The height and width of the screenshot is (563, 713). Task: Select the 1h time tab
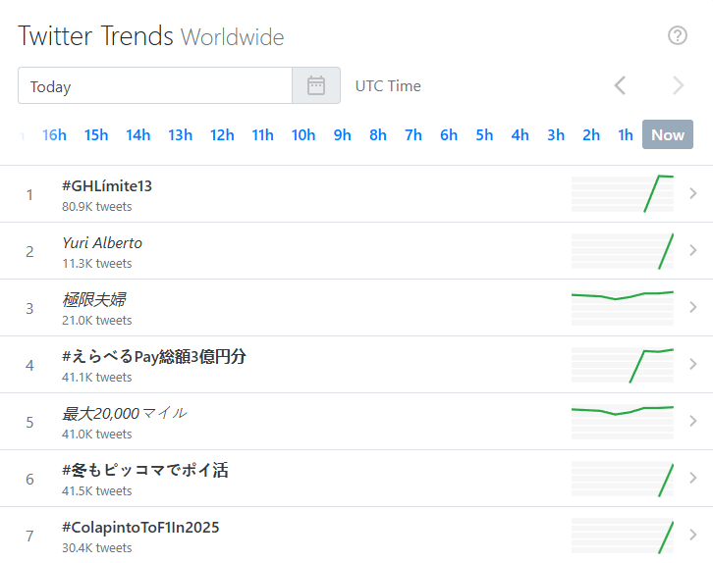626,134
